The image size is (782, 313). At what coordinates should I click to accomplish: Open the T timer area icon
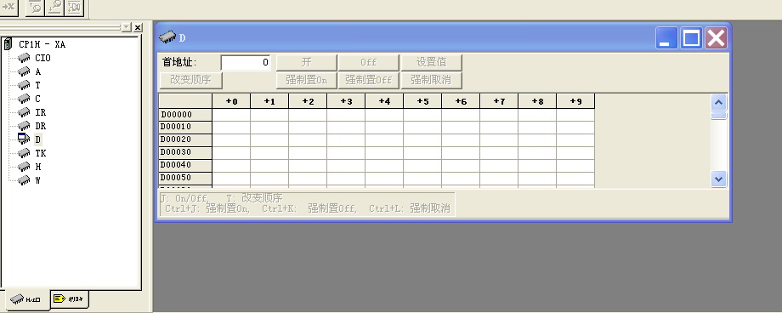[24, 85]
